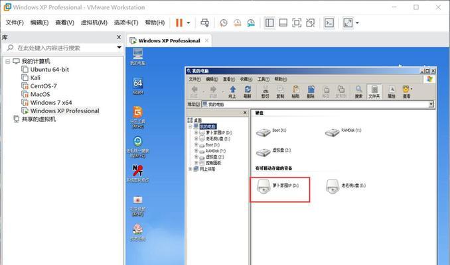Click the revert to snapshot icon

coord(237,23)
